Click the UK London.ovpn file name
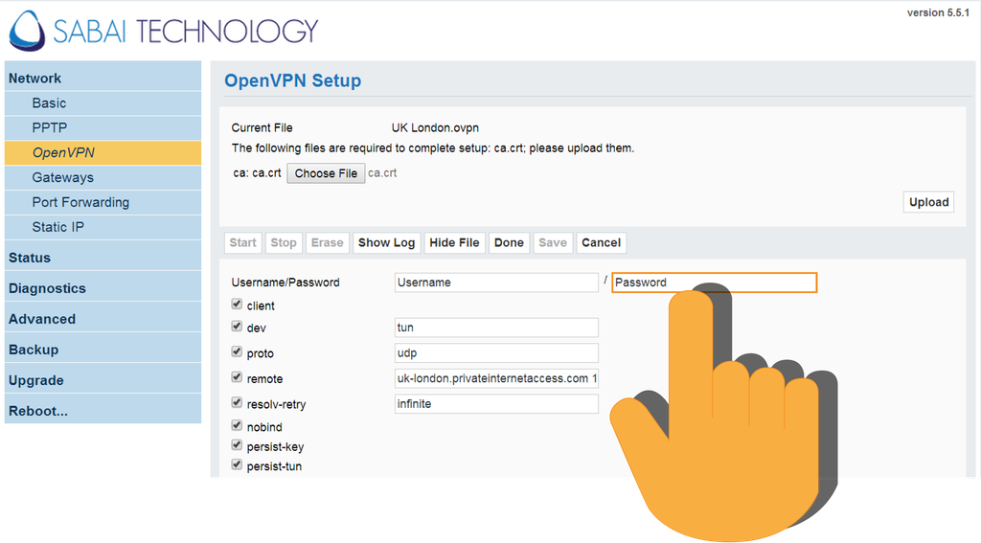Image resolution: width=981 pixels, height=543 pixels. coord(435,127)
